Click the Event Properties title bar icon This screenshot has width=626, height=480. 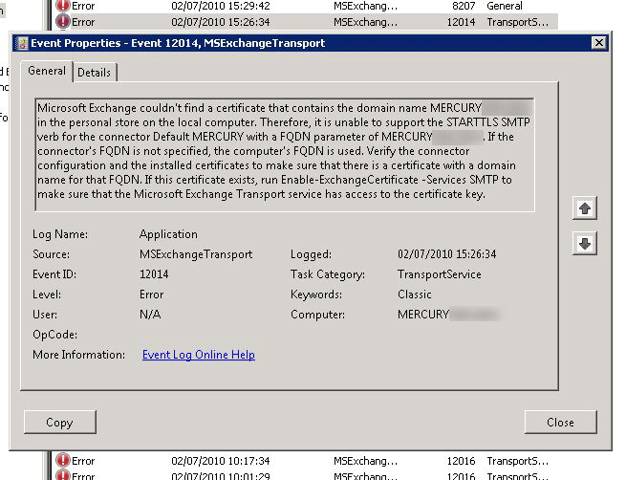click(x=22, y=43)
